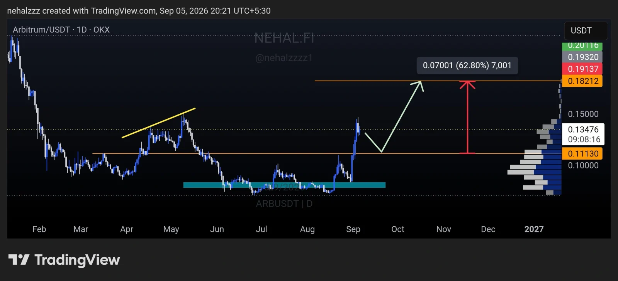Viewport: 618px width, 281px height.
Task: Click the USDT currency button
Action: 586,30
